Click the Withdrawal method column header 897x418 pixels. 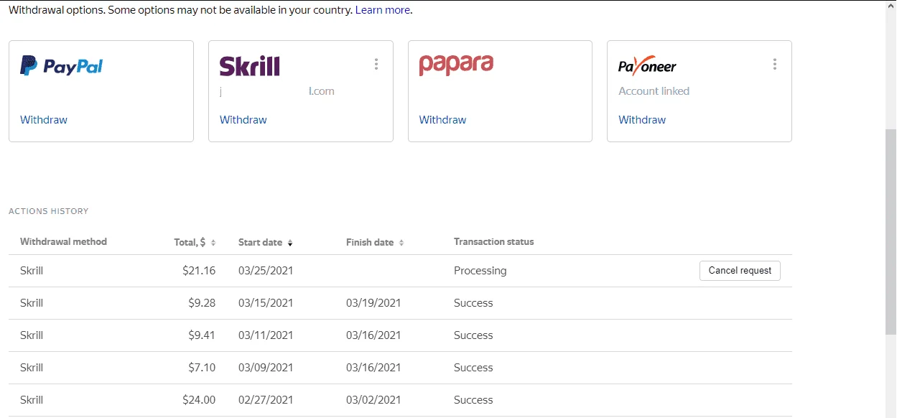[63, 242]
